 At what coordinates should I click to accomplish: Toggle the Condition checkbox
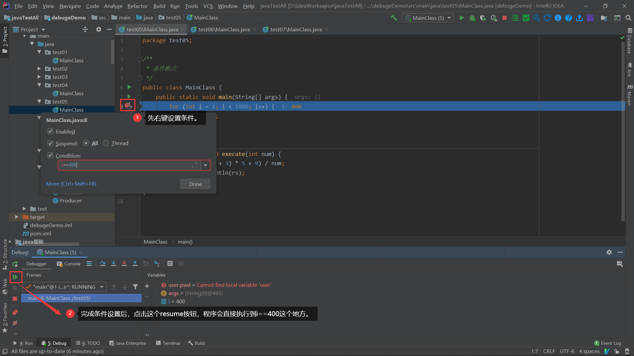[x=51, y=156]
